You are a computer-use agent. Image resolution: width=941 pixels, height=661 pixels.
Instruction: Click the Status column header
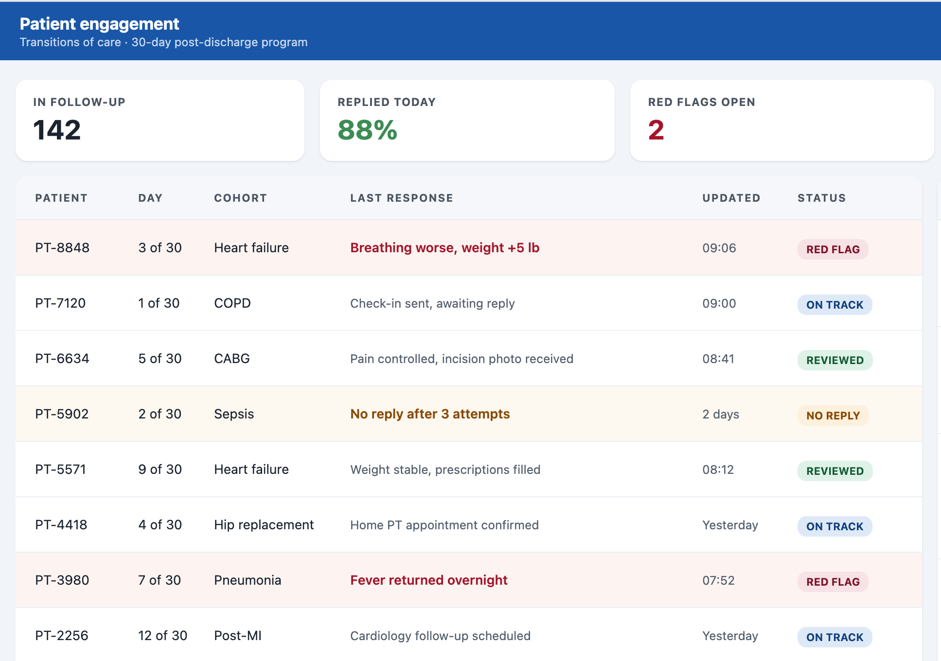822,198
